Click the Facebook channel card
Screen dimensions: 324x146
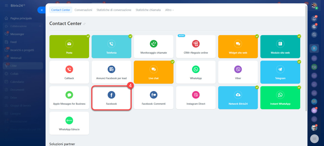111,98
